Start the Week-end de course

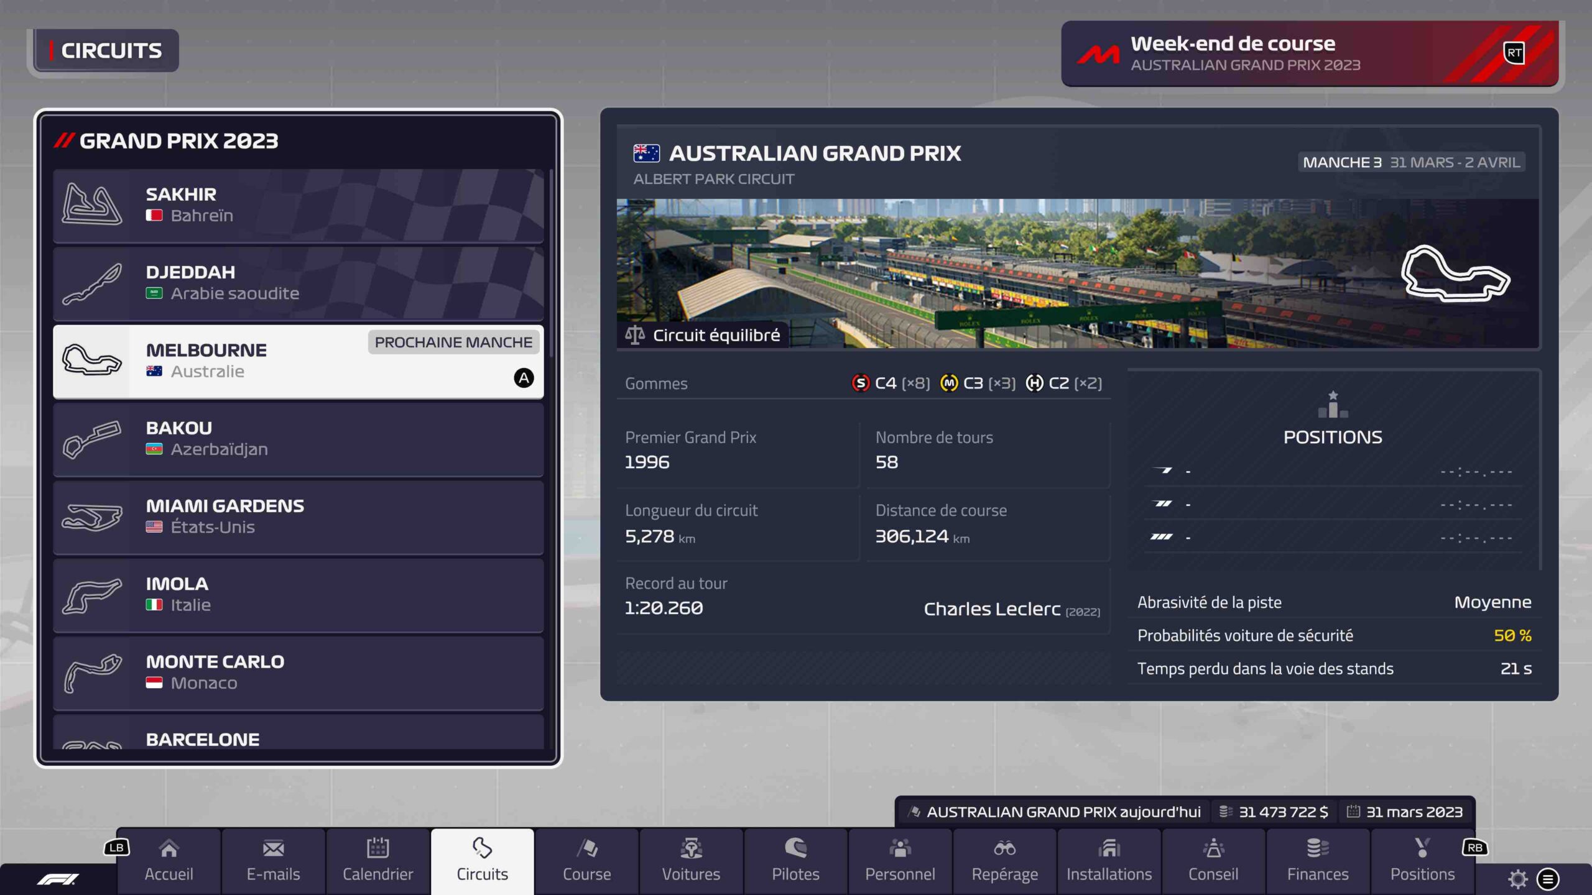point(1310,53)
